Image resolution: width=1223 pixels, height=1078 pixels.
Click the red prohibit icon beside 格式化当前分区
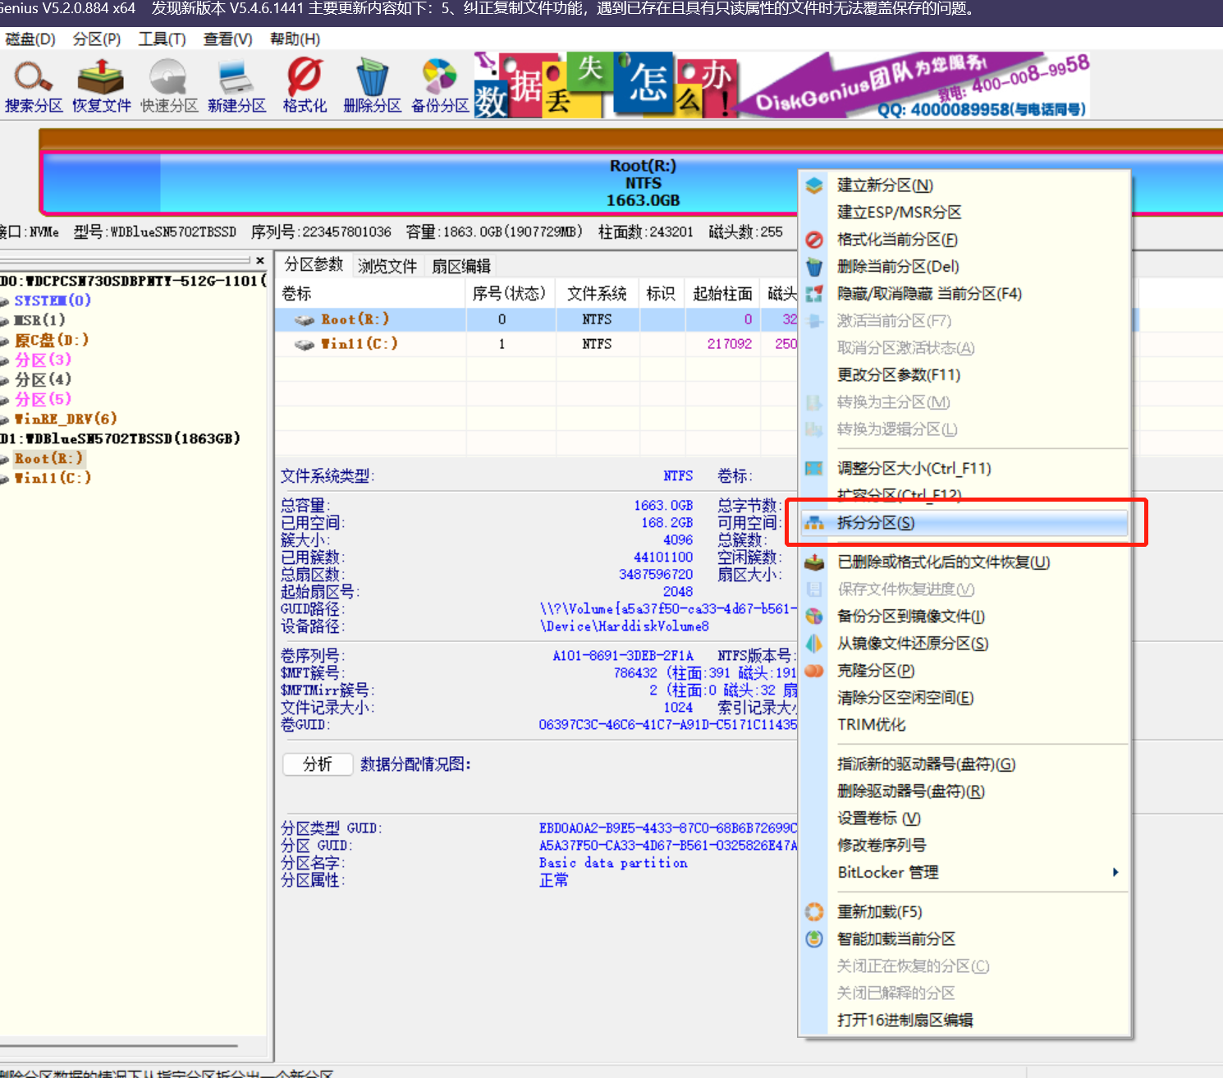coord(814,240)
